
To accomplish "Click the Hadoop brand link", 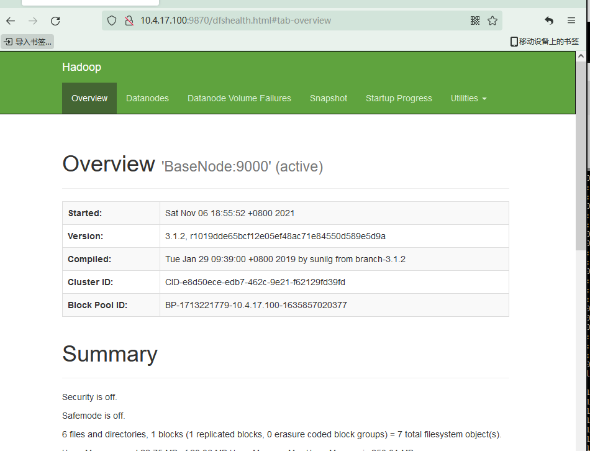I will pos(81,67).
